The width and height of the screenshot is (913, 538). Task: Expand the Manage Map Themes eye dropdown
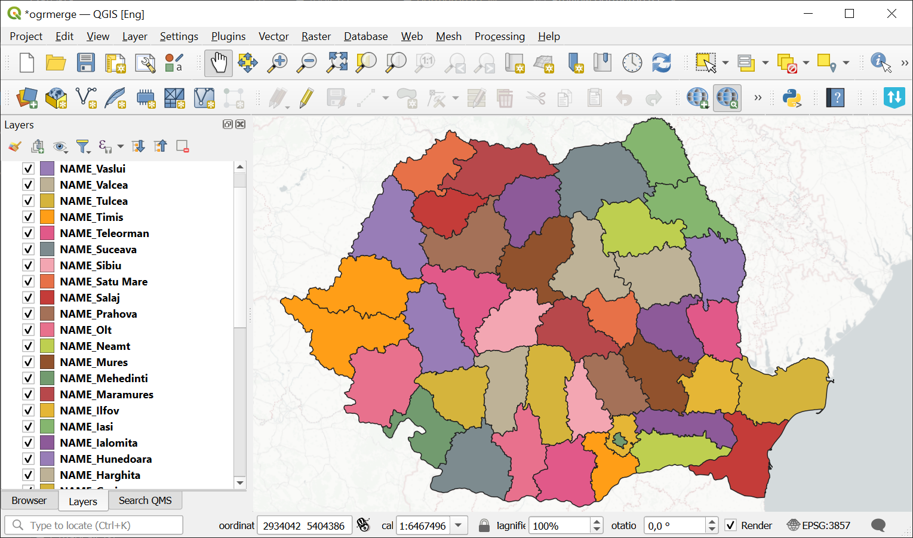(x=60, y=146)
